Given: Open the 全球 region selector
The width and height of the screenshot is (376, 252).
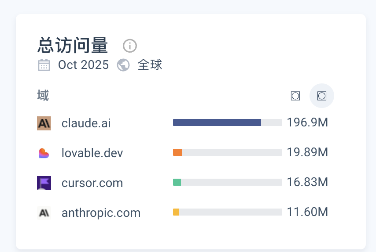Looking at the screenshot, I should click(x=150, y=65).
